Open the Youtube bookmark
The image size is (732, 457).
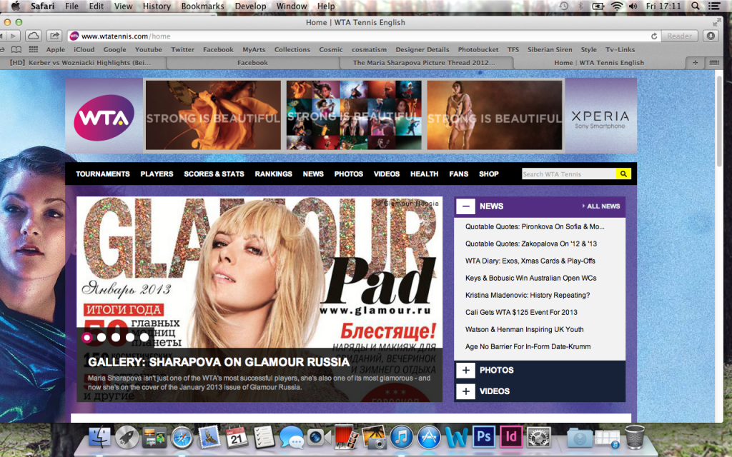(x=149, y=49)
